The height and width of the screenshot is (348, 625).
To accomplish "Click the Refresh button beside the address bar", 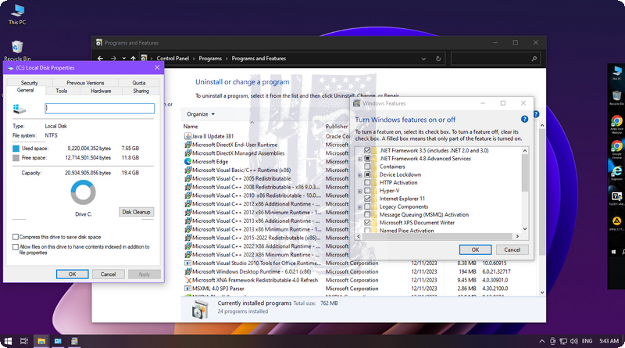I will (x=438, y=59).
